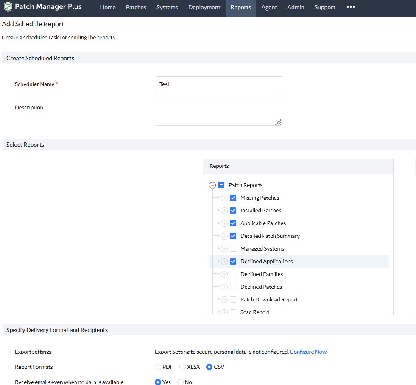Select the Declined Patches tree label

pyautogui.click(x=261, y=287)
